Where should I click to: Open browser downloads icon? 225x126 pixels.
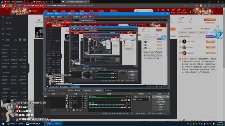coord(205,6)
